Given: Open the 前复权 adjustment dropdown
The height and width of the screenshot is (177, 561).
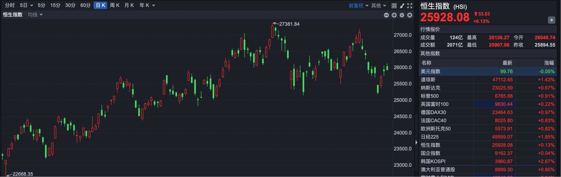Looking at the screenshot, I should [x=358, y=6].
